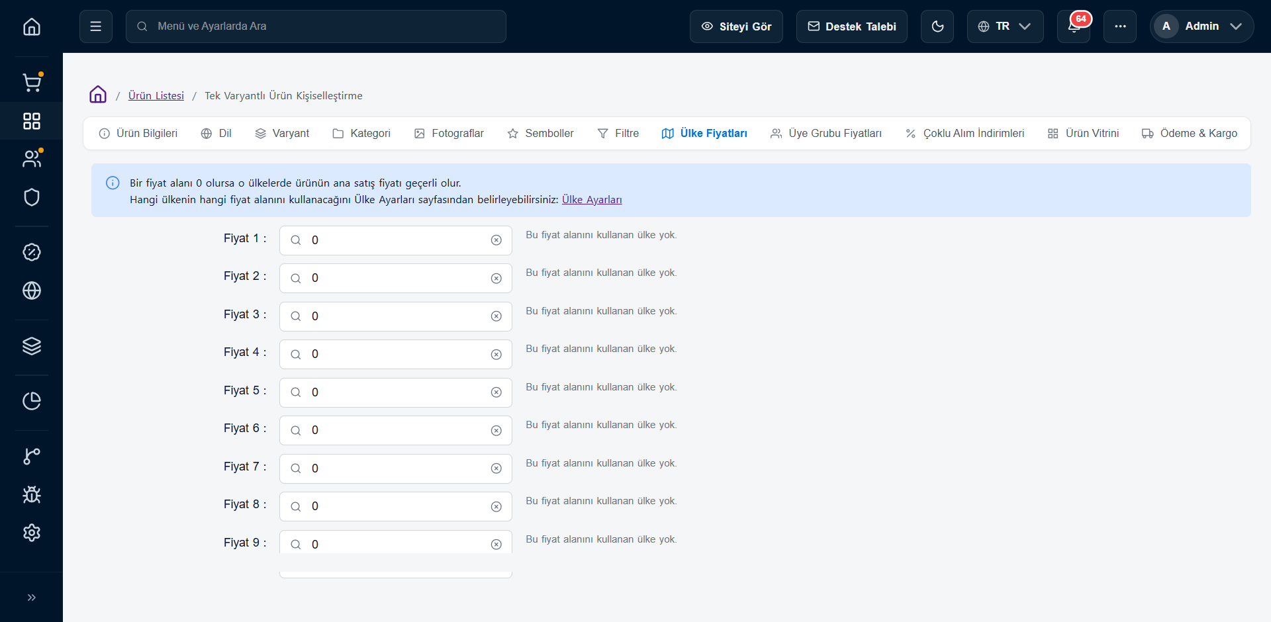Open the Admin user dropdown
The image size is (1271, 622).
point(1202,26)
